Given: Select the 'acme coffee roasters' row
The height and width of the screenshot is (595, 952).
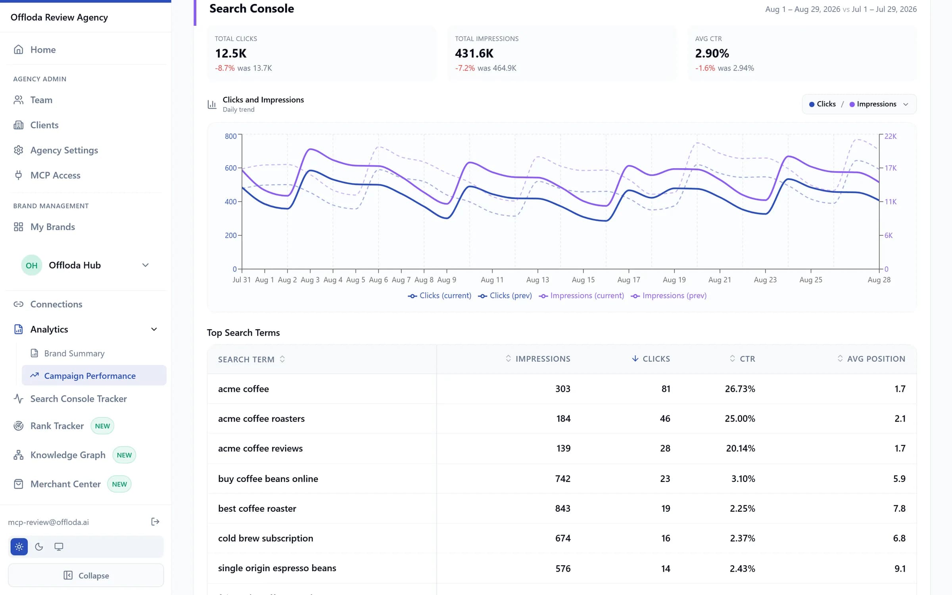Looking at the screenshot, I should (x=562, y=418).
